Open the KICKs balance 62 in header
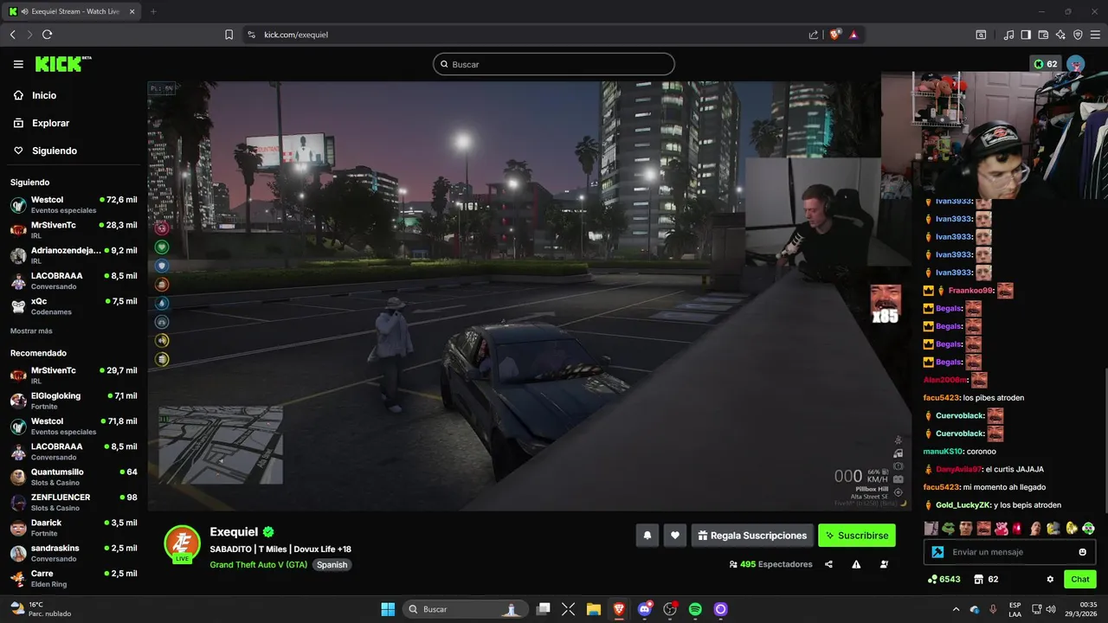This screenshot has width=1108, height=623. (1046, 64)
